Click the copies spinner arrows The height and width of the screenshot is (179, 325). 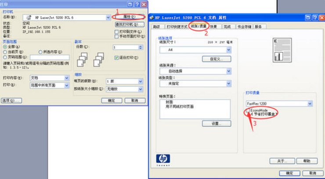(x=141, y=47)
